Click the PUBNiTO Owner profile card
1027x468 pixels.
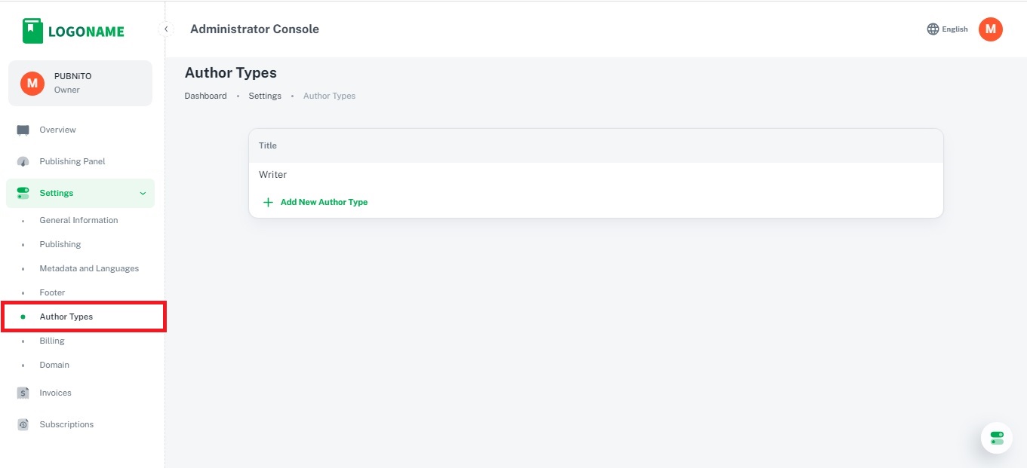coord(80,84)
